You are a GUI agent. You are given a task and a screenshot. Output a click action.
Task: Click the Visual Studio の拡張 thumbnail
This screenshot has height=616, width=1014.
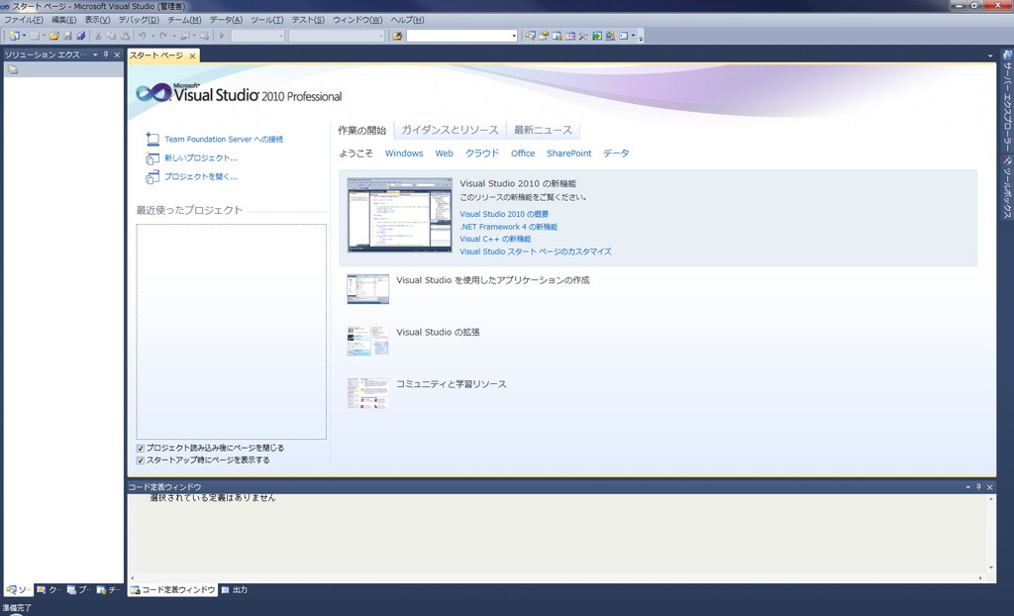click(x=368, y=341)
